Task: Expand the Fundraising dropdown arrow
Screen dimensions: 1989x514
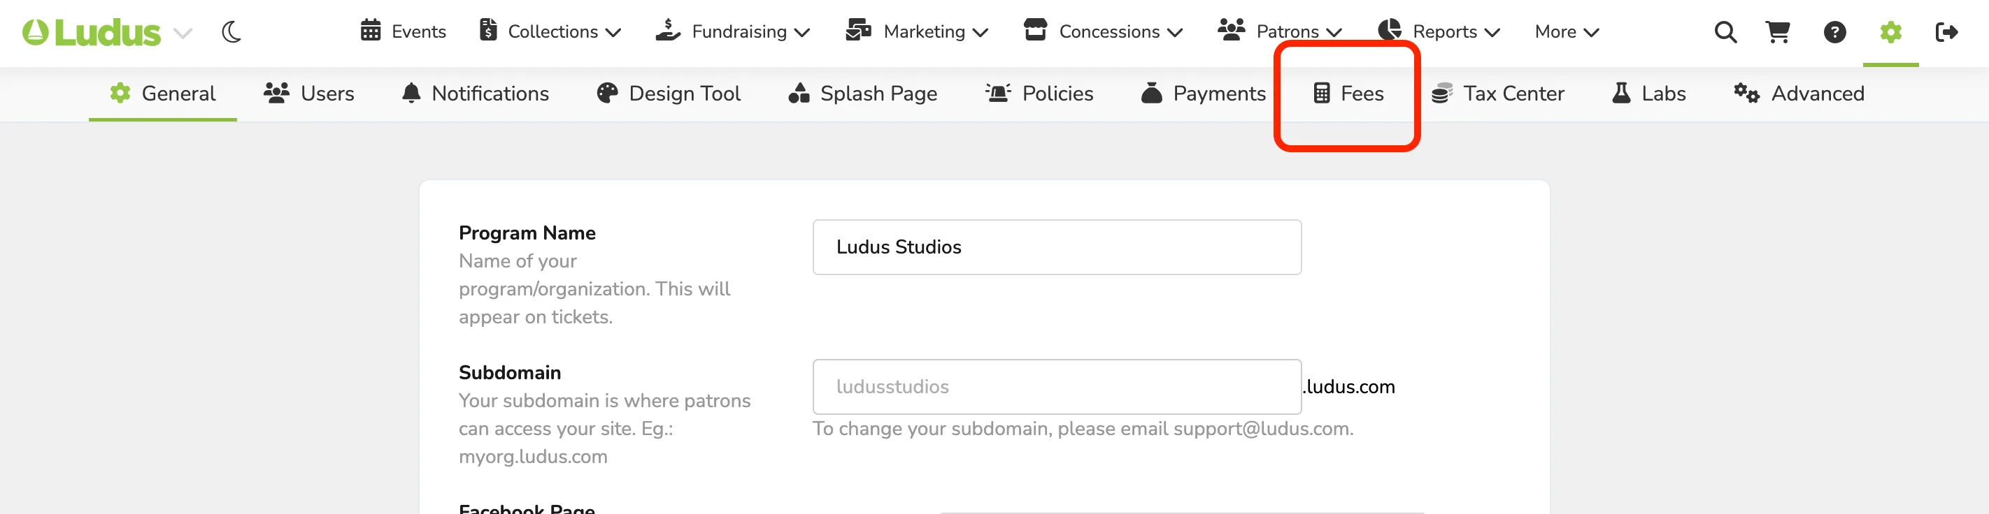Action: (x=802, y=33)
